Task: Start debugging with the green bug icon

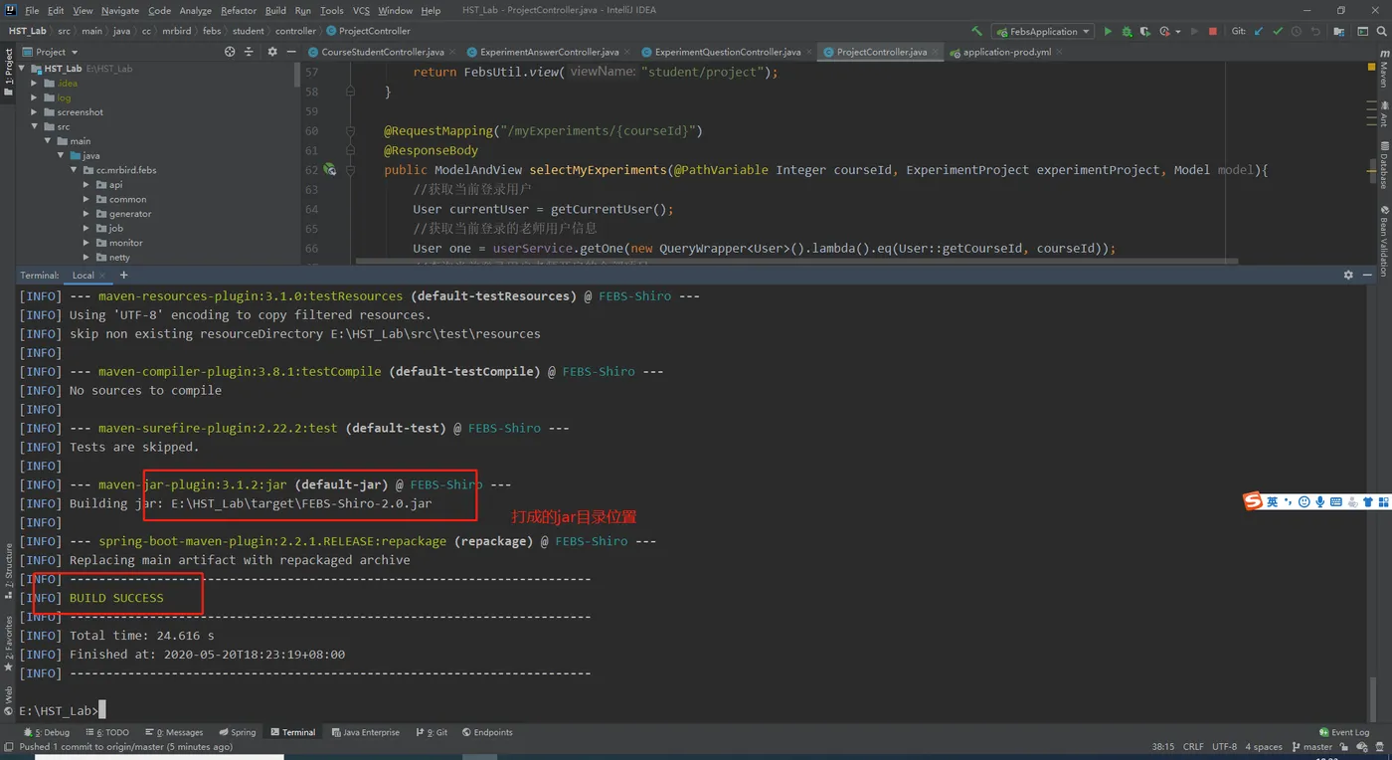Action: point(1127,32)
